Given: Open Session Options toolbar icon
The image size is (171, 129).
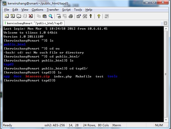Looking at the screenshot, I should click(79, 16).
